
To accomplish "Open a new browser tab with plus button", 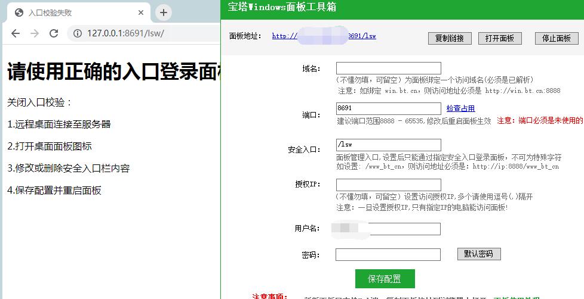I will [x=164, y=13].
